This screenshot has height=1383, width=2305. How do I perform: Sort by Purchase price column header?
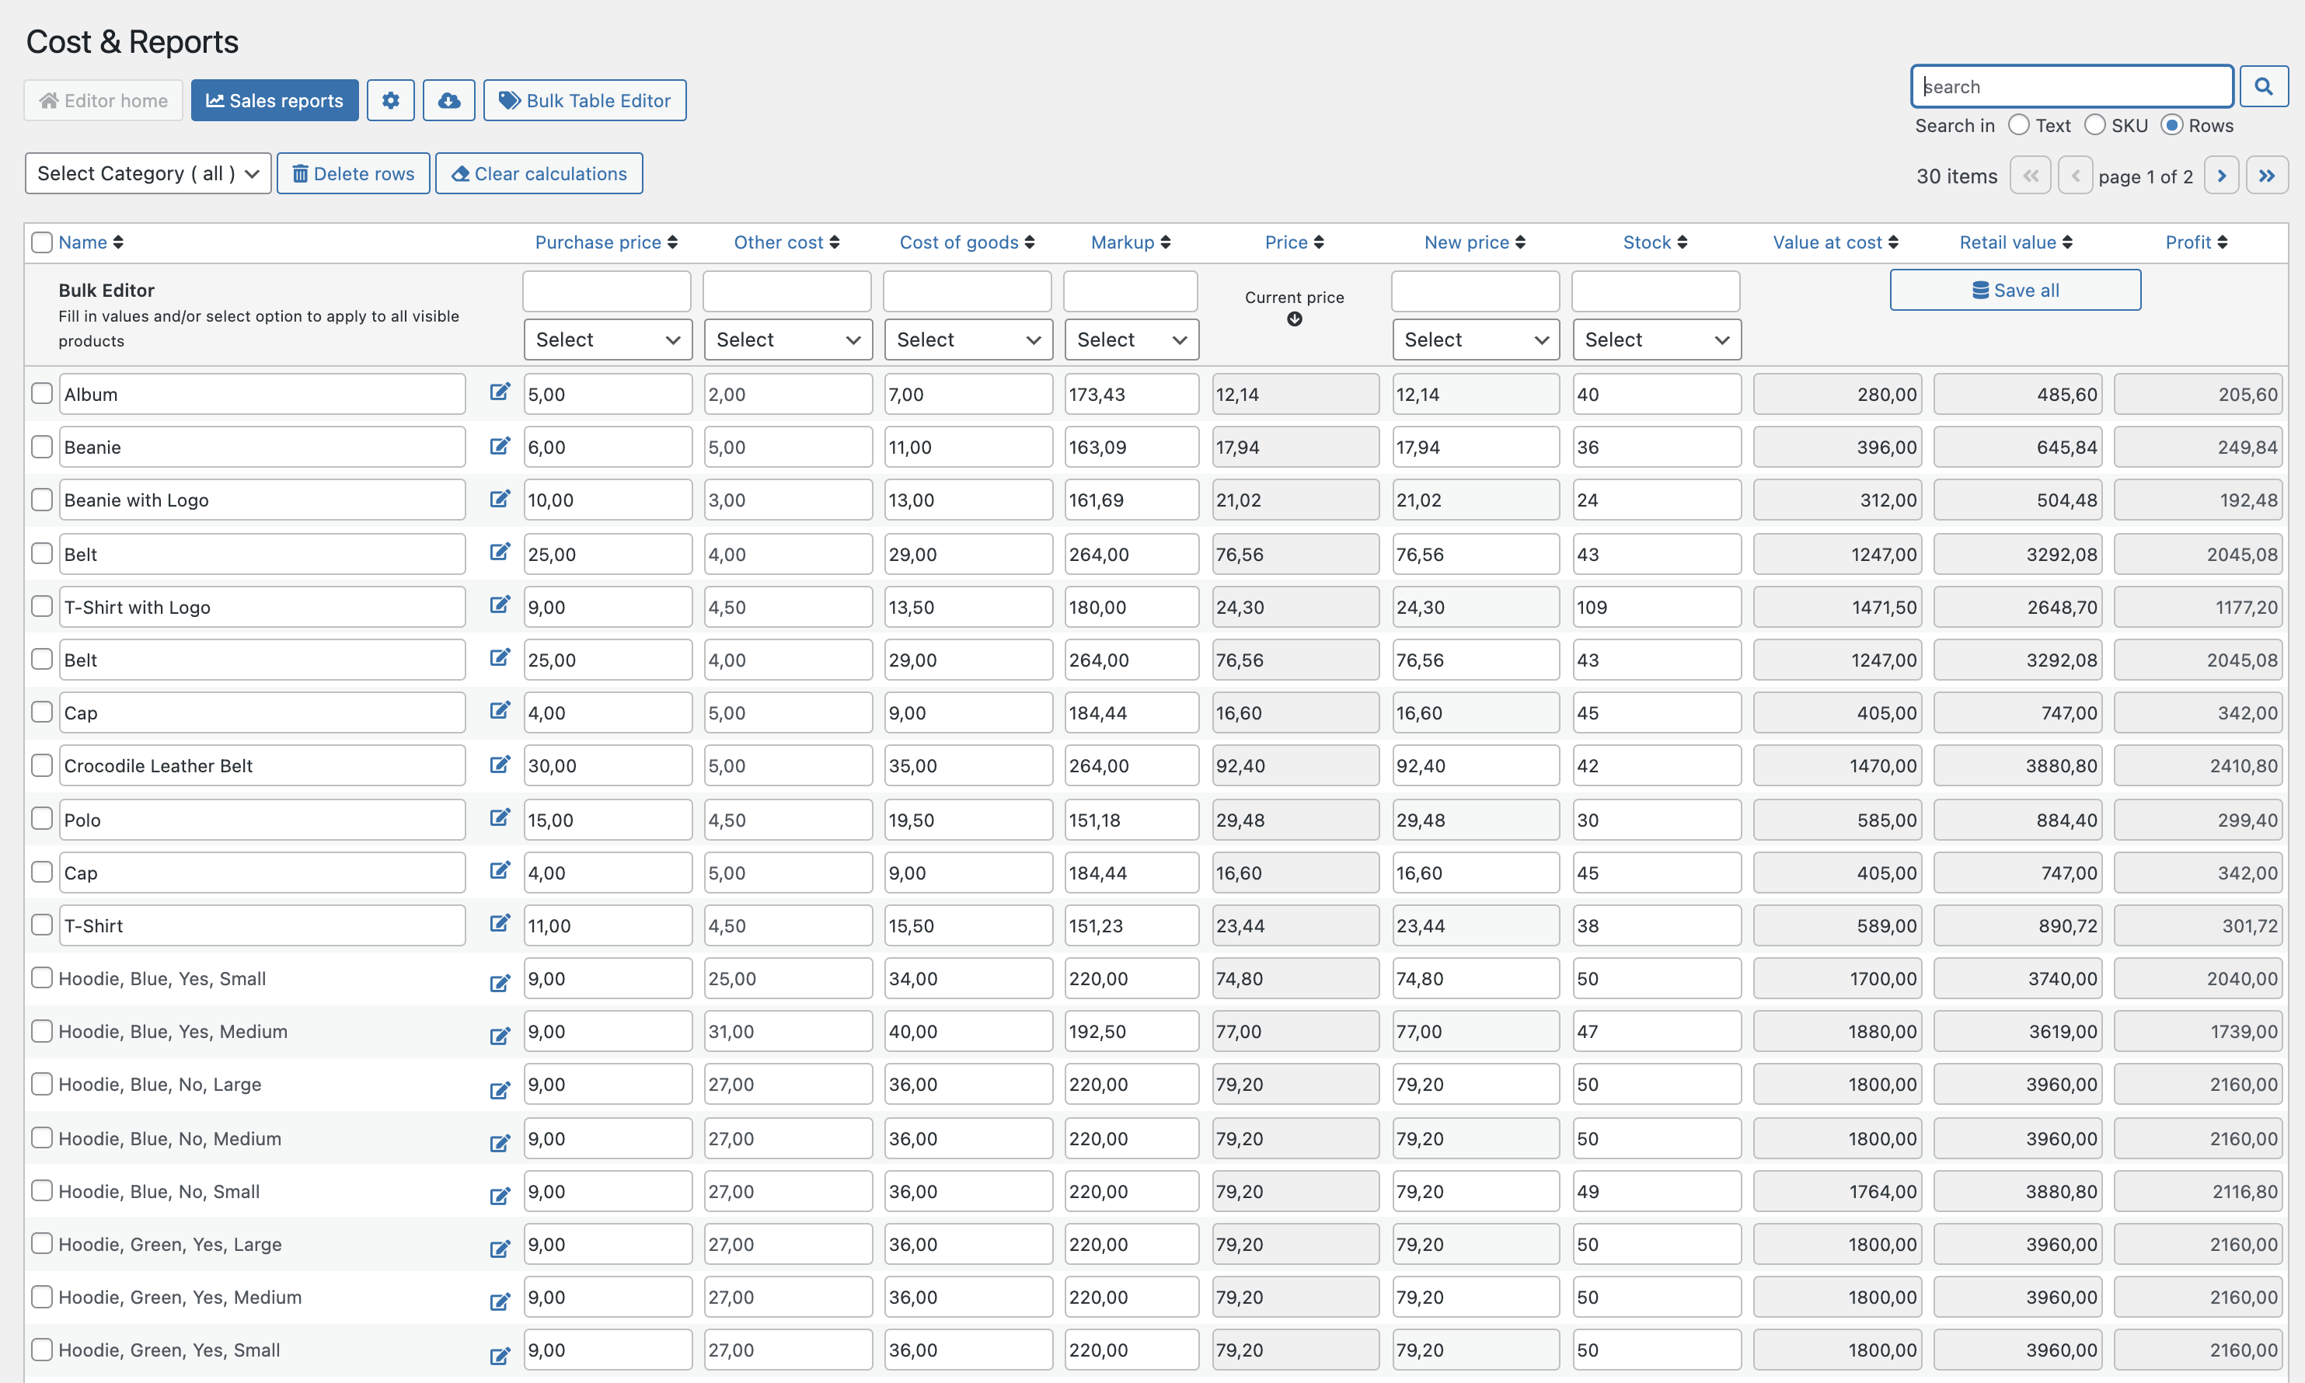click(606, 242)
